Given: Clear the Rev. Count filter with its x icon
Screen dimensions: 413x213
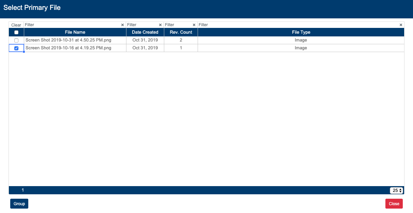Looking at the screenshot, I should [x=194, y=25].
